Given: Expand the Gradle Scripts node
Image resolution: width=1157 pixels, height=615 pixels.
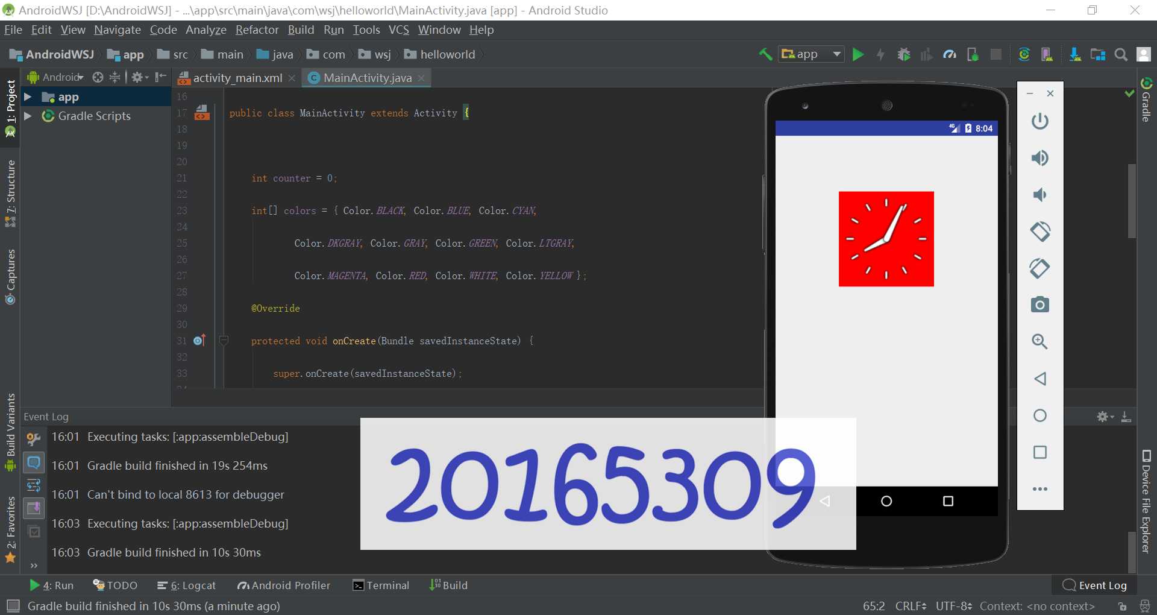Looking at the screenshot, I should coord(28,116).
